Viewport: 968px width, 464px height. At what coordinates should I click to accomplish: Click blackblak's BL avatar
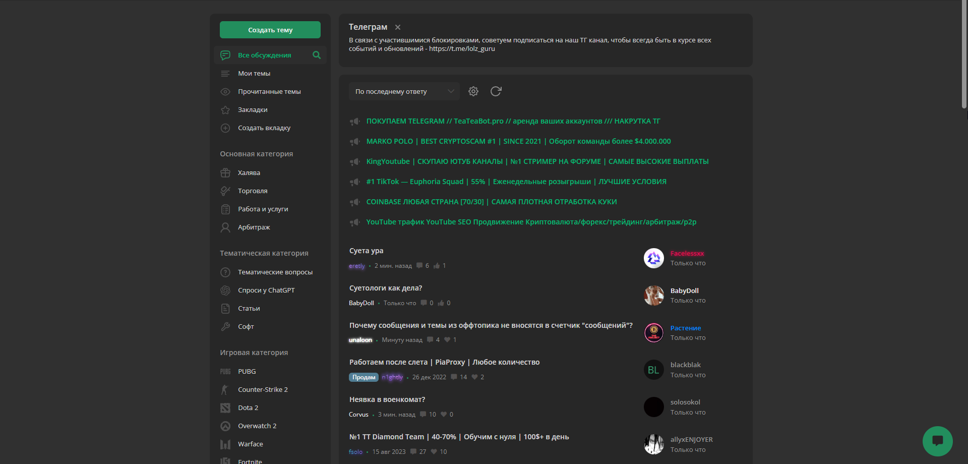coord(654,370)
